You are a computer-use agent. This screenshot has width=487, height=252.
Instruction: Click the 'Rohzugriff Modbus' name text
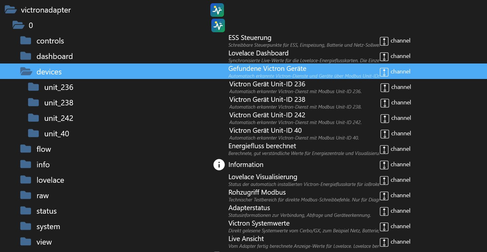257,192
